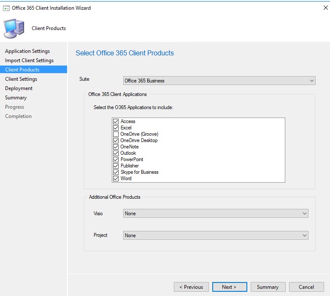The image size is (330, 296).
Task: Click the Next button
Action: coord(230,287)
